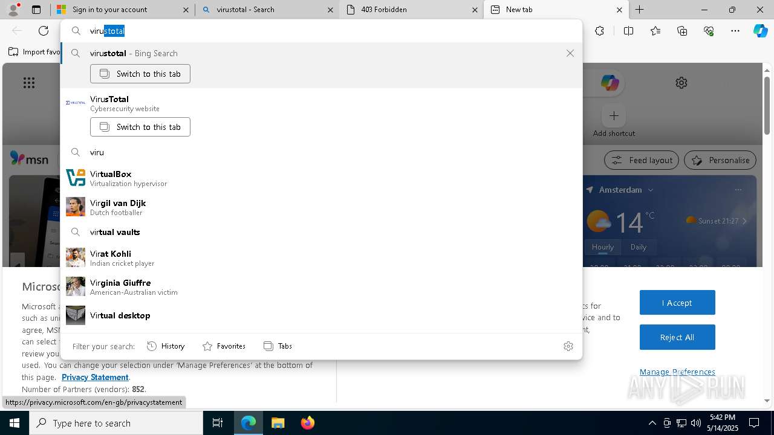Open the Browser essentials heart icon
This screenshot has width=774, height=435.
[x=709, y=31]
